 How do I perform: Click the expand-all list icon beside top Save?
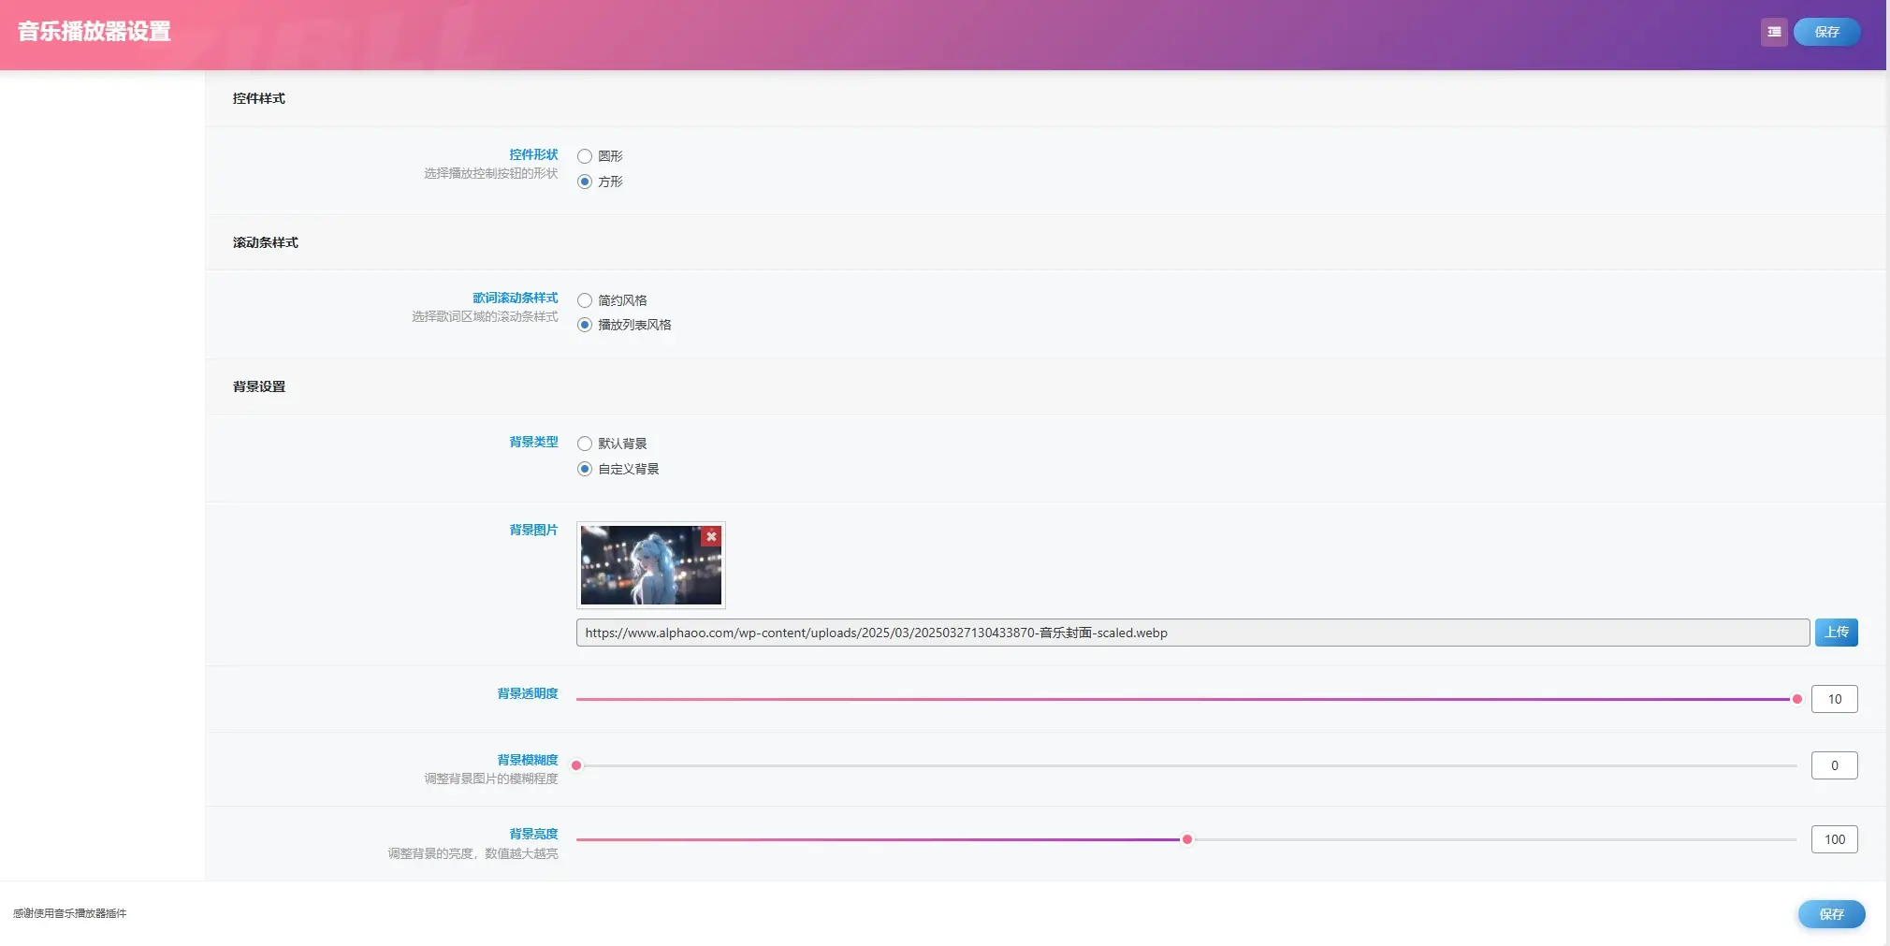click(x=1773, y=32)
